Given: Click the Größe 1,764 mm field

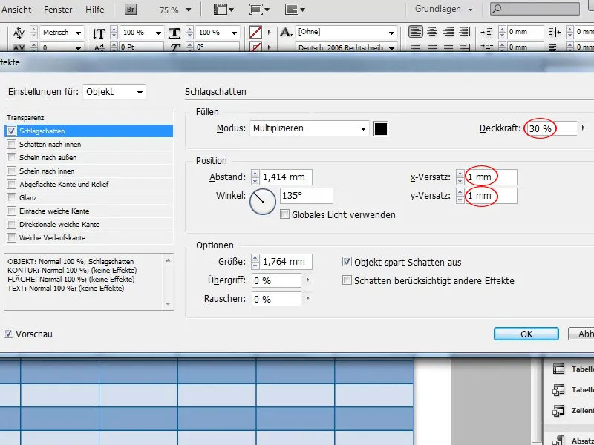Looking at the screenshot, I should coord(286,262).
